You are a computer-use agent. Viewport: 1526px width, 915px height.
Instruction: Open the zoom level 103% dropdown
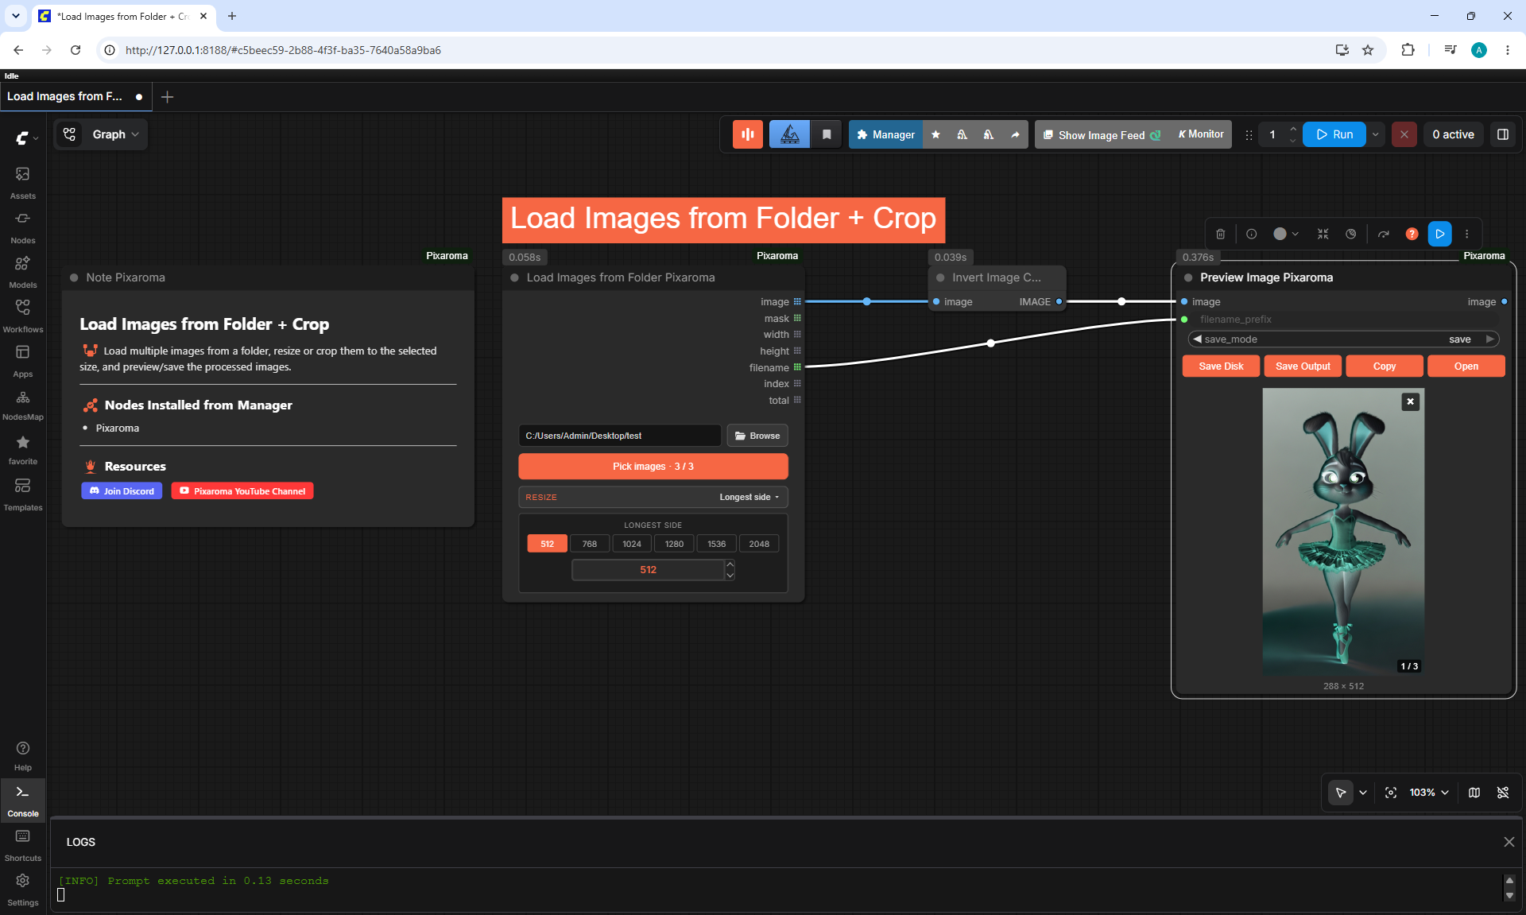[x=1429, y=793]
